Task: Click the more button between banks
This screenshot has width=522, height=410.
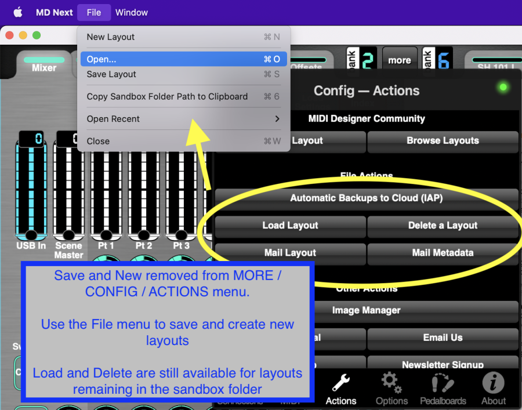Action: [x=400, y=60]
